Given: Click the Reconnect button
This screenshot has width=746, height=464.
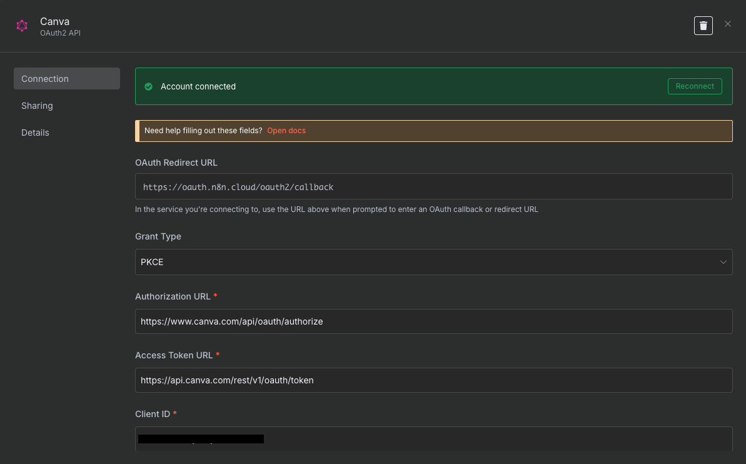Looking at the screenshot, I should coord(695,86).
